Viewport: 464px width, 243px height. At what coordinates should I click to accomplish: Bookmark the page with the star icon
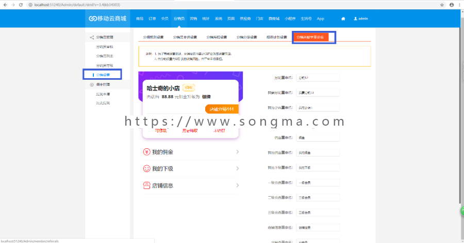pos(442,5)
